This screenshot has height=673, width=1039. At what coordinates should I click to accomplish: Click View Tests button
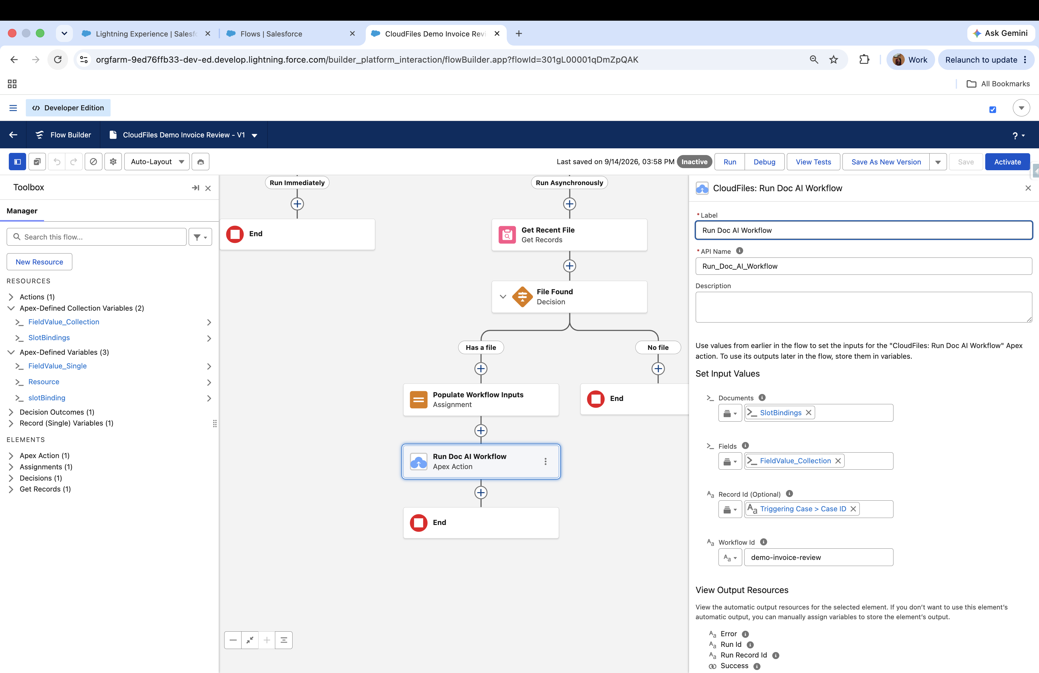tap(813, 162)
